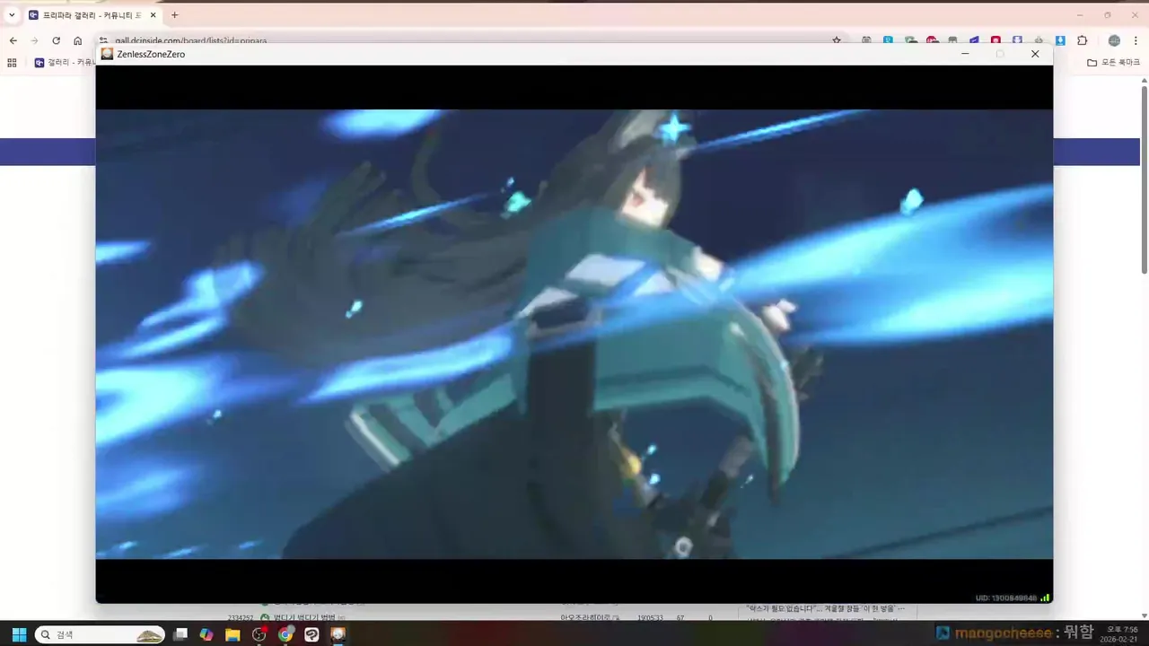Click the Chrome page vertical scrollbar
This screenshot has width=1149, height=646.
coord(1145,179)
